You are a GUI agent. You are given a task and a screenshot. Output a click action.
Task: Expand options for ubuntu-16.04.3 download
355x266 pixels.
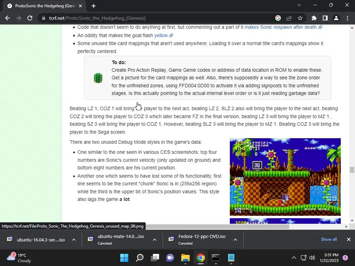pyautogui.click(x=74, y=240)
